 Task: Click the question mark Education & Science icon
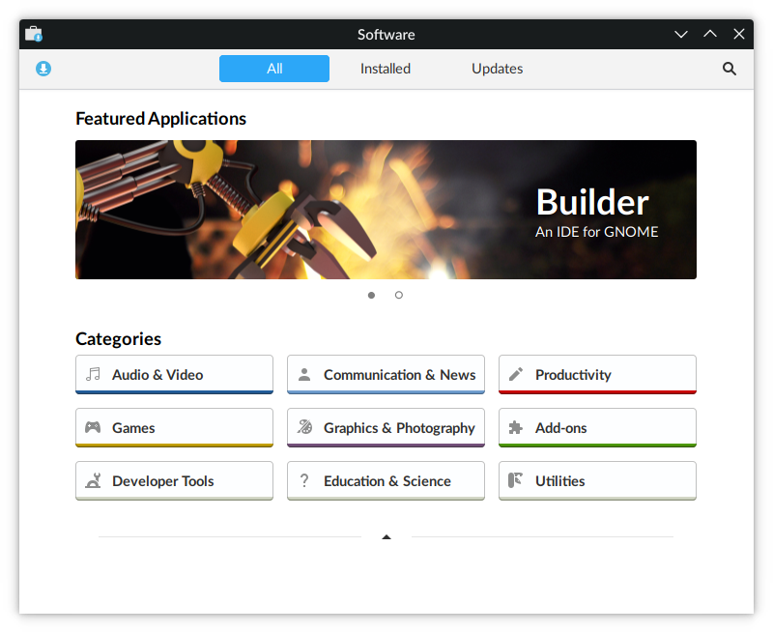click(x=304, y=480)
